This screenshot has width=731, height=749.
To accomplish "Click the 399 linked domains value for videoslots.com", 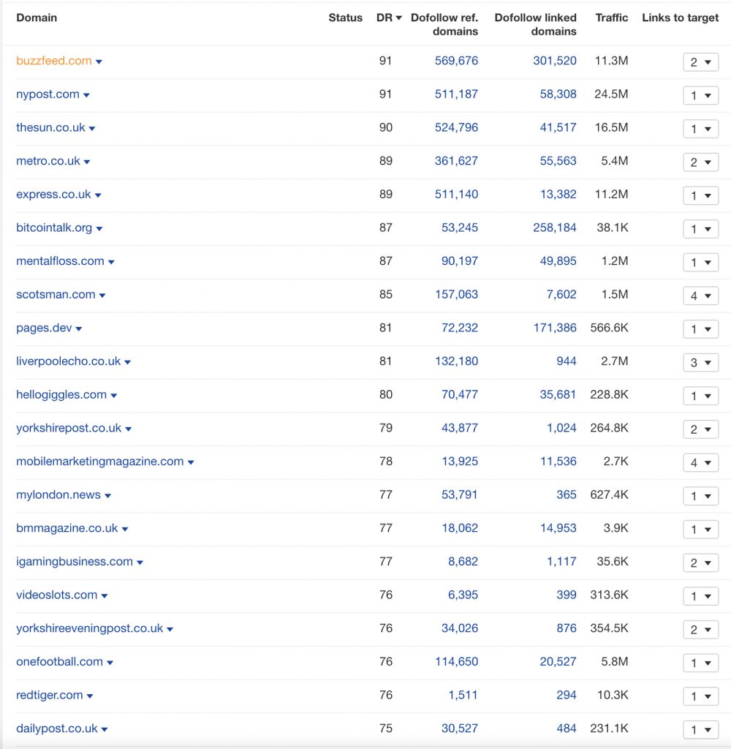I will (x=567, y=595).
